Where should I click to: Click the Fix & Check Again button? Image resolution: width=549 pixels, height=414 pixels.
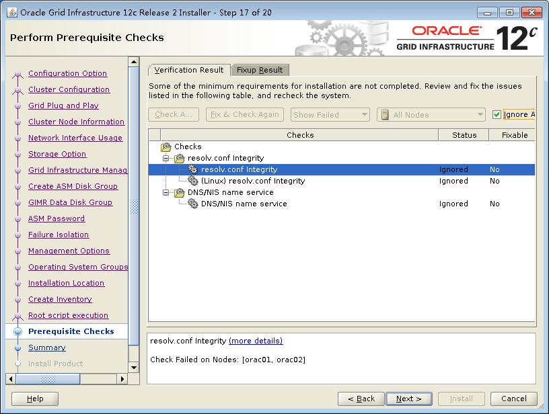click(245, 114)
